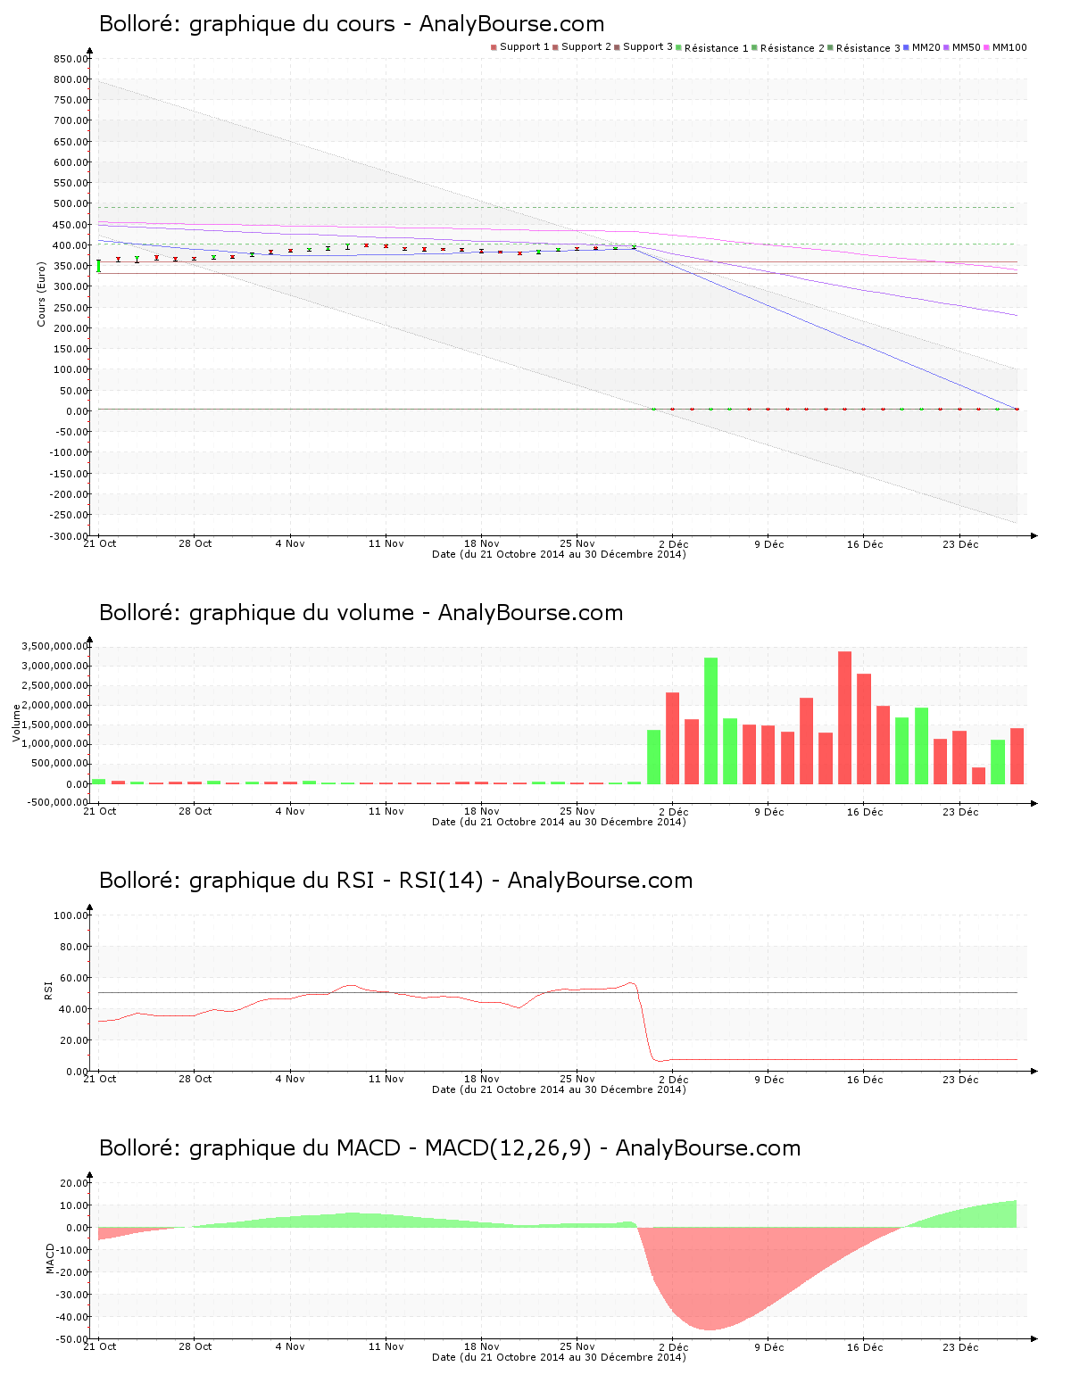Select the Résistance 3 legend label
This screenshot has height=1383, width=1071.
click(x=868, y=48)
